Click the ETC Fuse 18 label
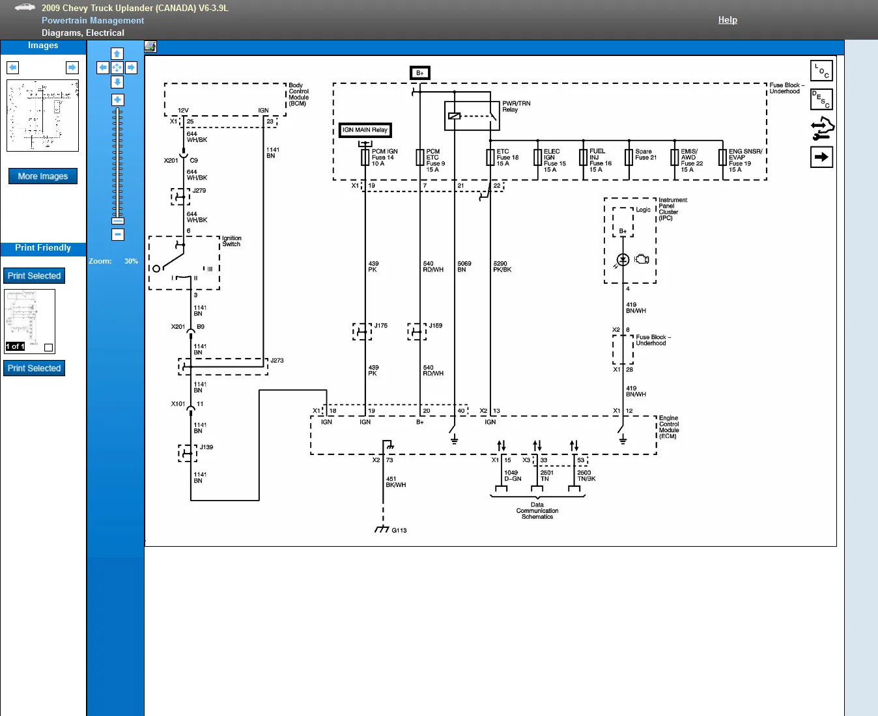The image size is (878, 716). pyautogui.click(x=507, y=158)
